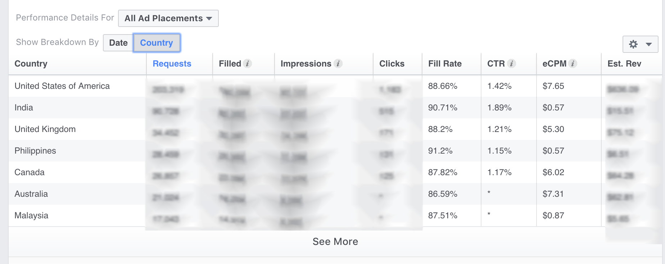This screenshot has width=665, height=264.
Task: Select the Country breakdown option
Action: click(x=157, y=43)
